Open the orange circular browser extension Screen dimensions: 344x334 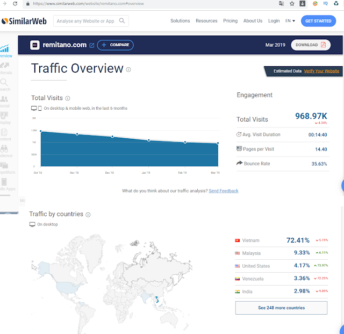(x=315, y=4)
